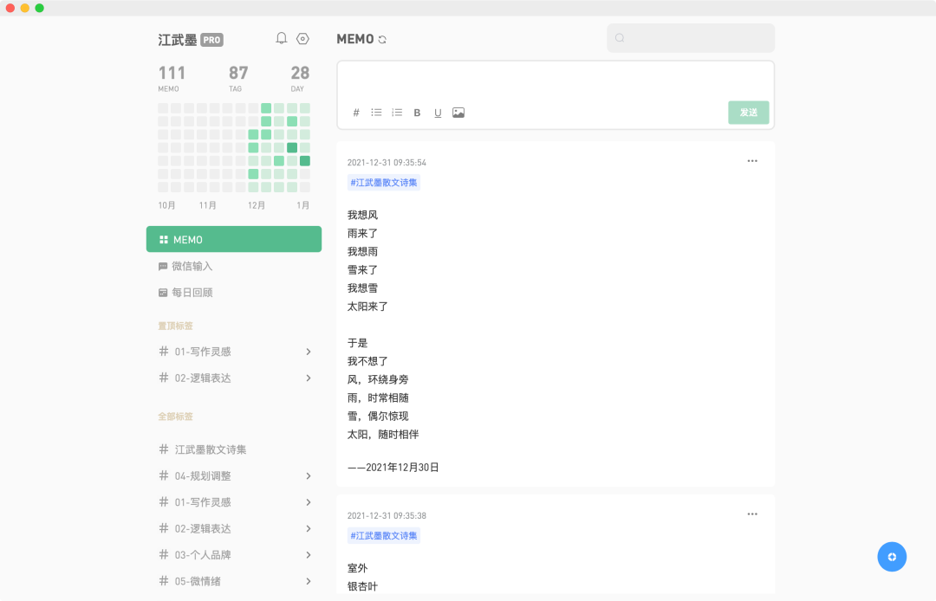Focus the search input field
This screenshot has height=601, width=936.
pos(691,38)
